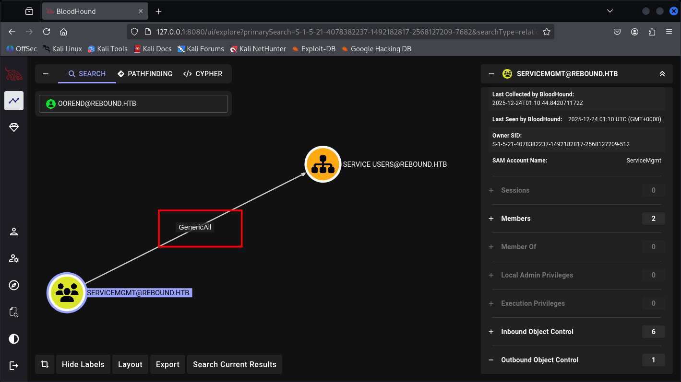Click the OOREND@REBOUND.HTB search field
The image size is (681, 382).
coord(133,104)
